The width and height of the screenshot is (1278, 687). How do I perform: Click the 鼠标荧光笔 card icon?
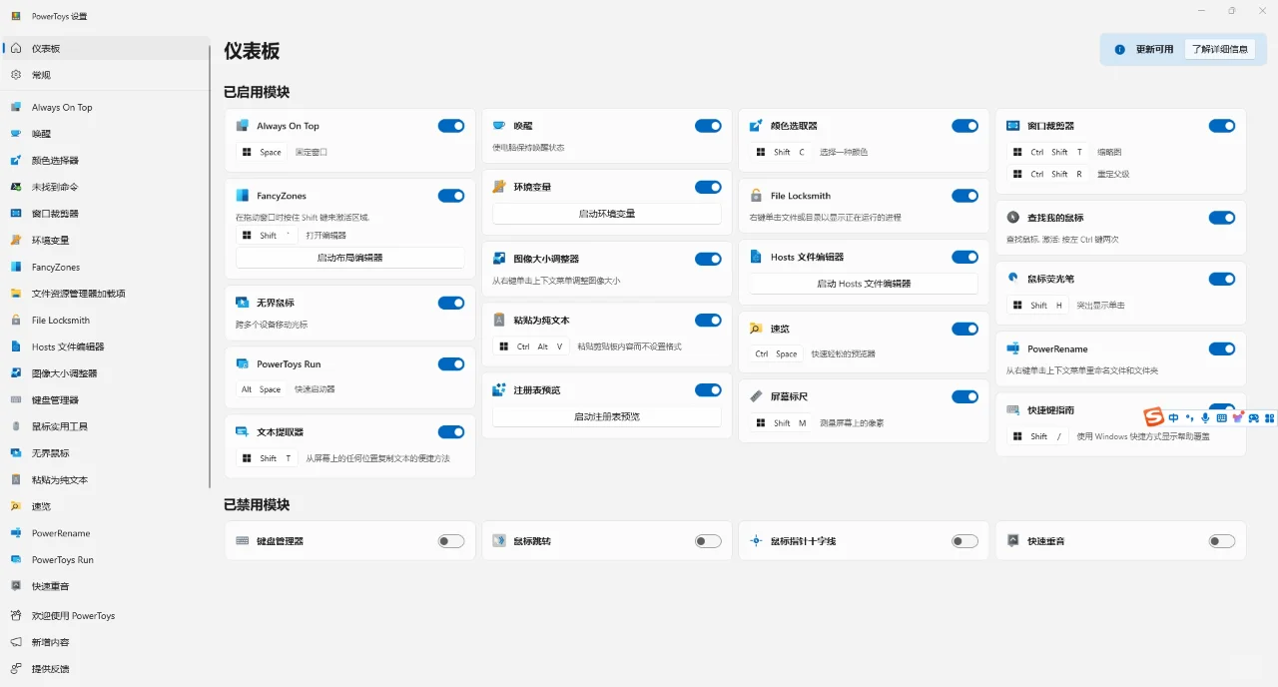(1012, 279)
